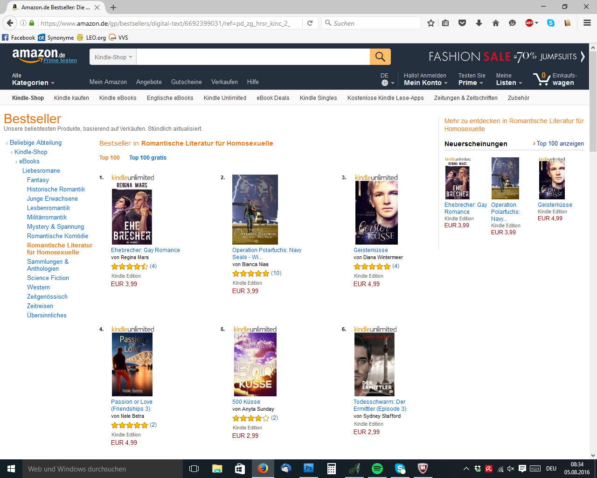Click the Adblock Plus toolbar icon

[529, 23]
